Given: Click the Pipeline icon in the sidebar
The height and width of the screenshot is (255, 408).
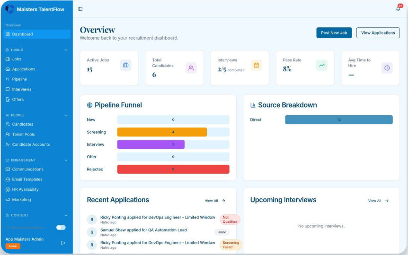Looking at the screenshot, I should 8,79.
